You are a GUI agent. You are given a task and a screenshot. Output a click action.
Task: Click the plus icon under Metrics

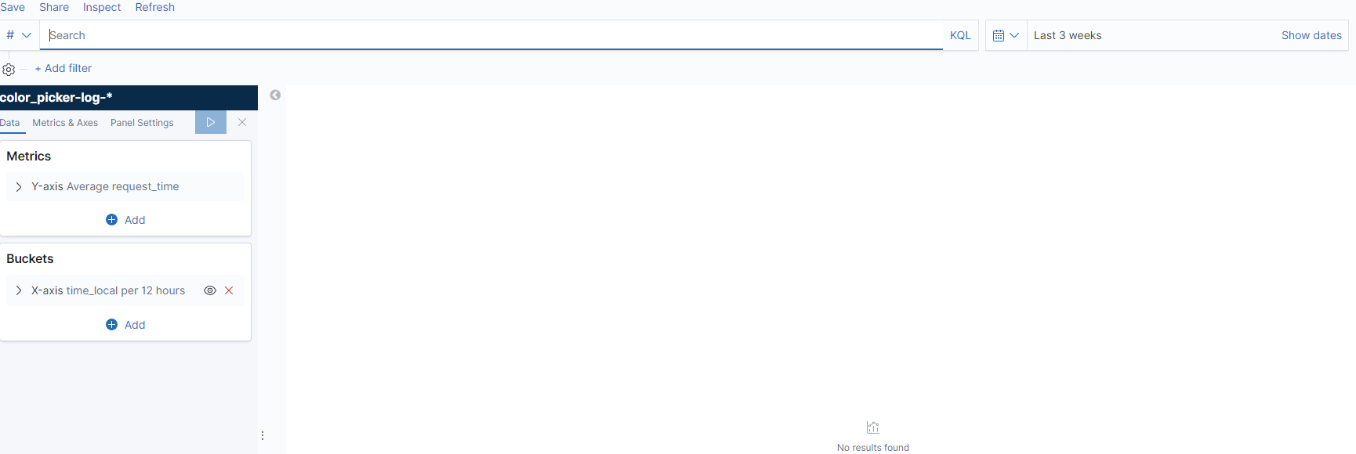111,220
